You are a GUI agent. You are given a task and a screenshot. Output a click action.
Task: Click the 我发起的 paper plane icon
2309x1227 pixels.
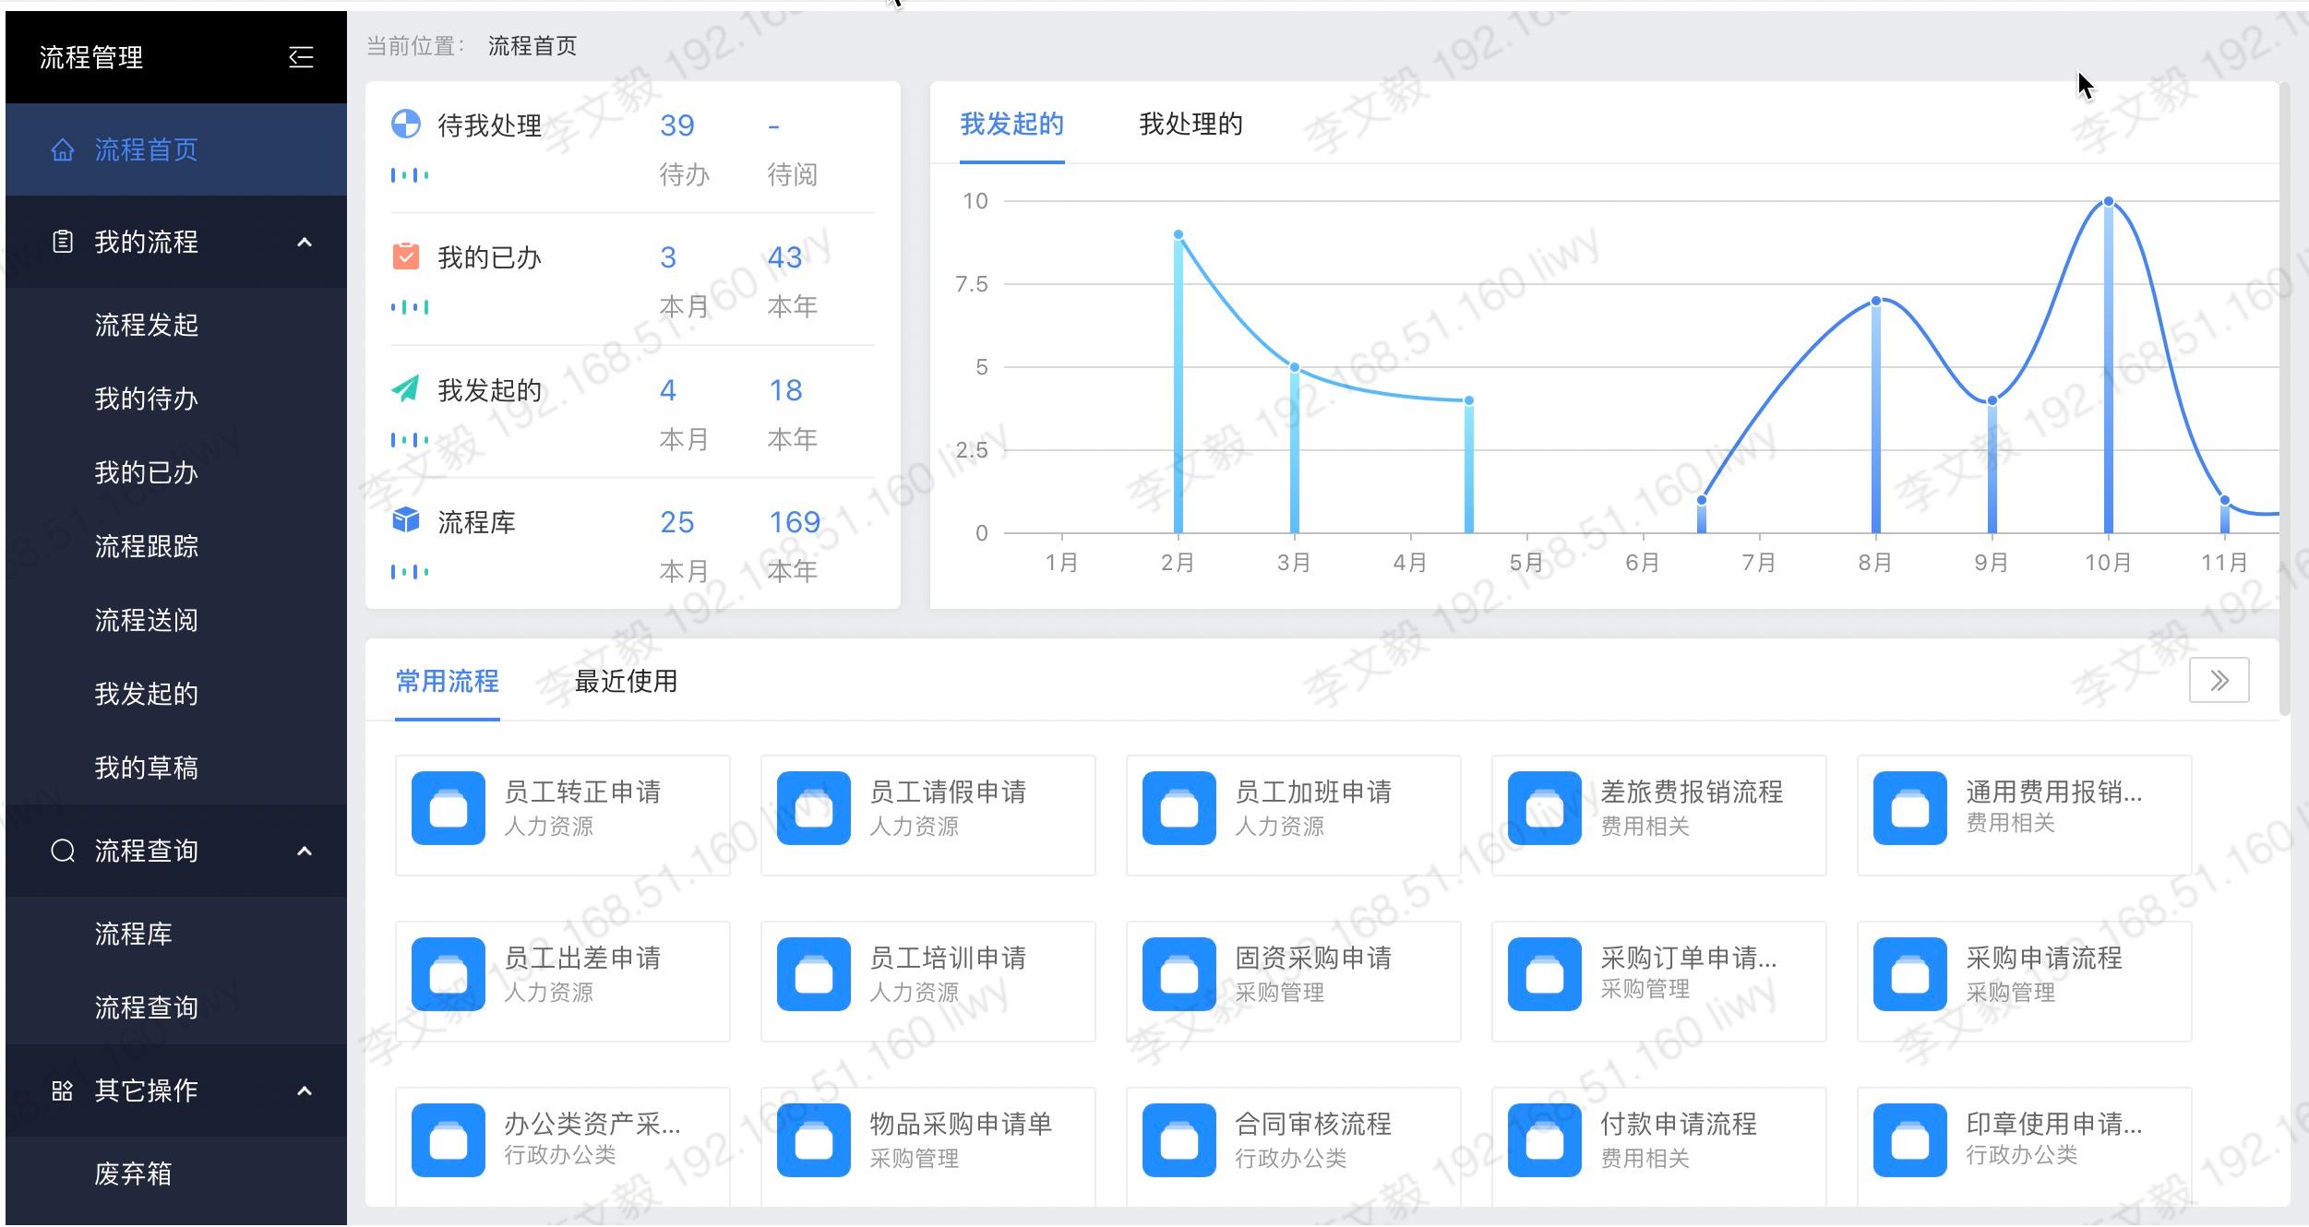(406, 388)
